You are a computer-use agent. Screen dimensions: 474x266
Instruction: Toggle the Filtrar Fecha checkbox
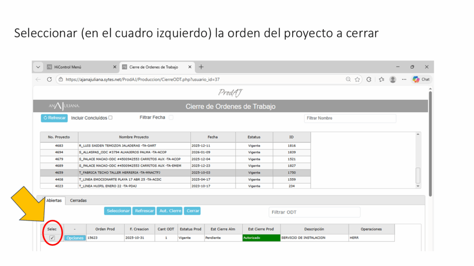(x=171, y=118)
